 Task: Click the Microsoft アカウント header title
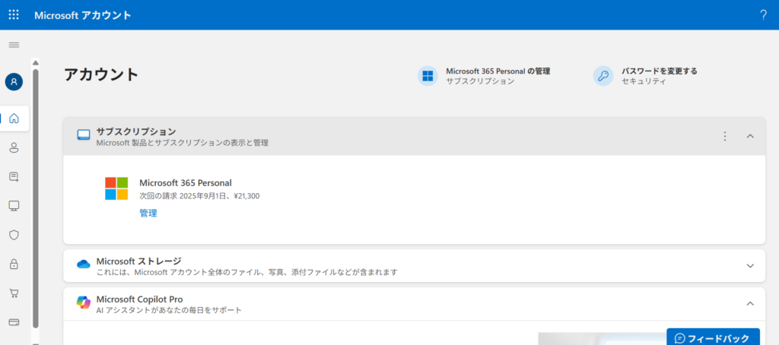point(83,15)
